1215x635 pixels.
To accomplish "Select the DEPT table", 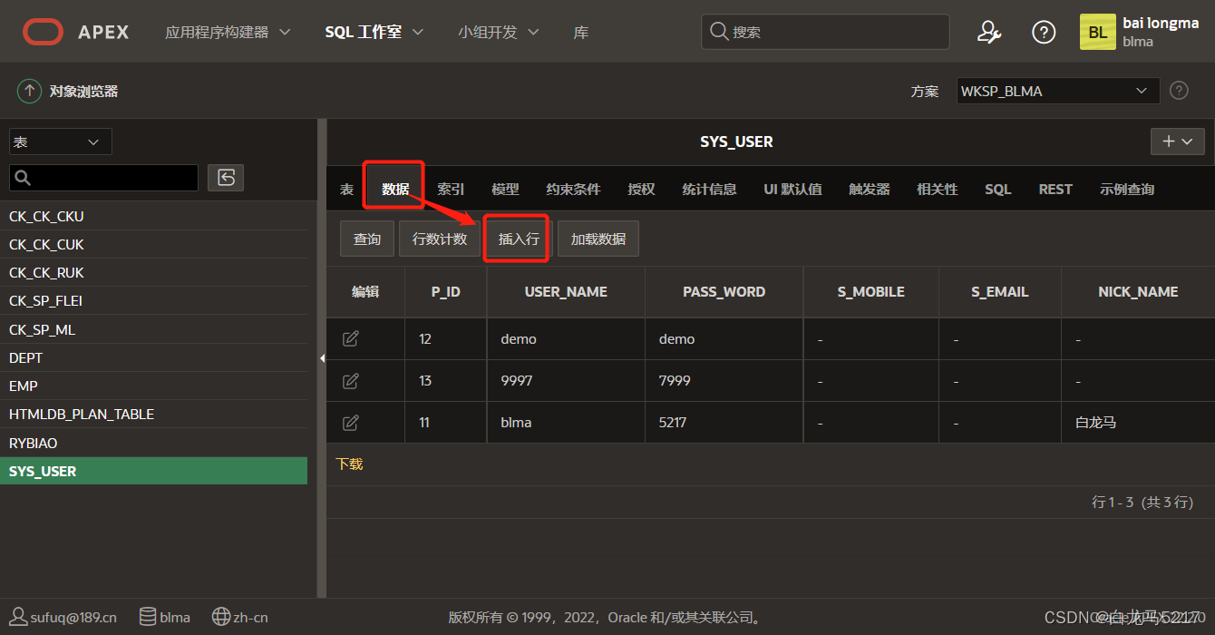I will (153, 357).
